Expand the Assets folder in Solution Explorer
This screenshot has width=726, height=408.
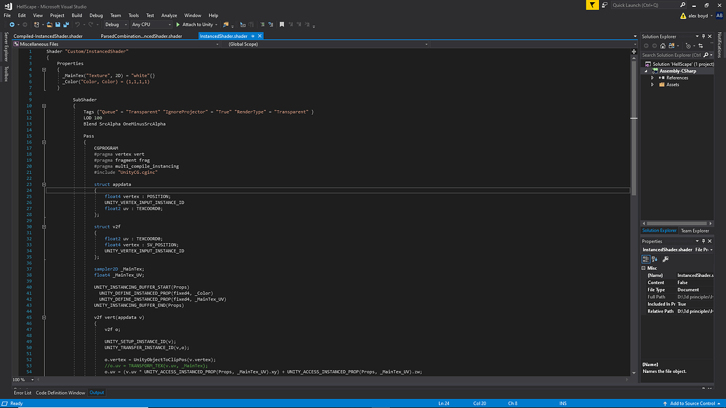click(x=652, y=85)
